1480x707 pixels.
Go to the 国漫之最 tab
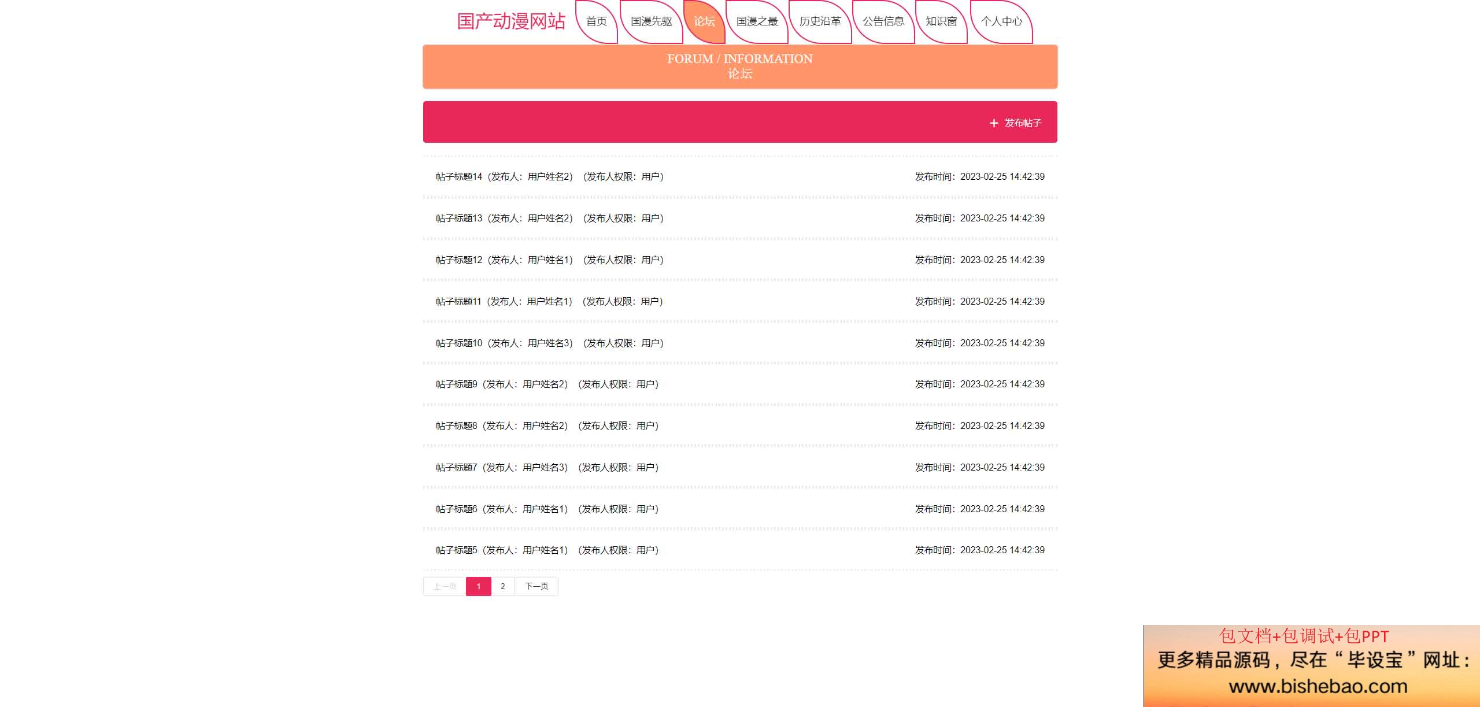pyautogui.click(x=757, y=21)
